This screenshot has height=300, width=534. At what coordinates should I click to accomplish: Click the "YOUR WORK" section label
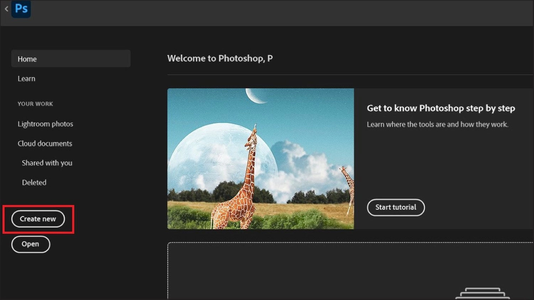[35, 104]
